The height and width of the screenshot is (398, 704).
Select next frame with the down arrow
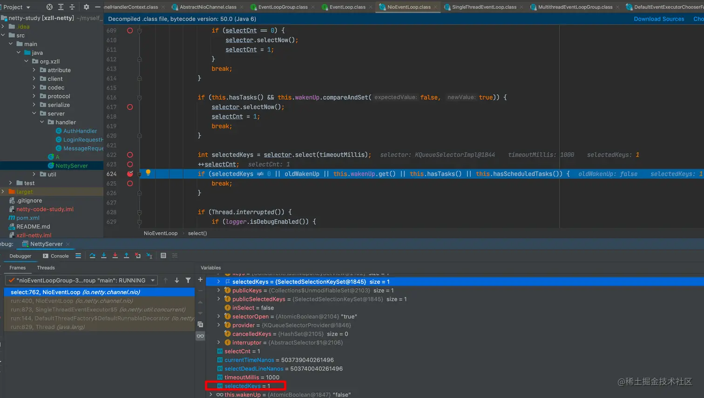(x=177, y=280)
